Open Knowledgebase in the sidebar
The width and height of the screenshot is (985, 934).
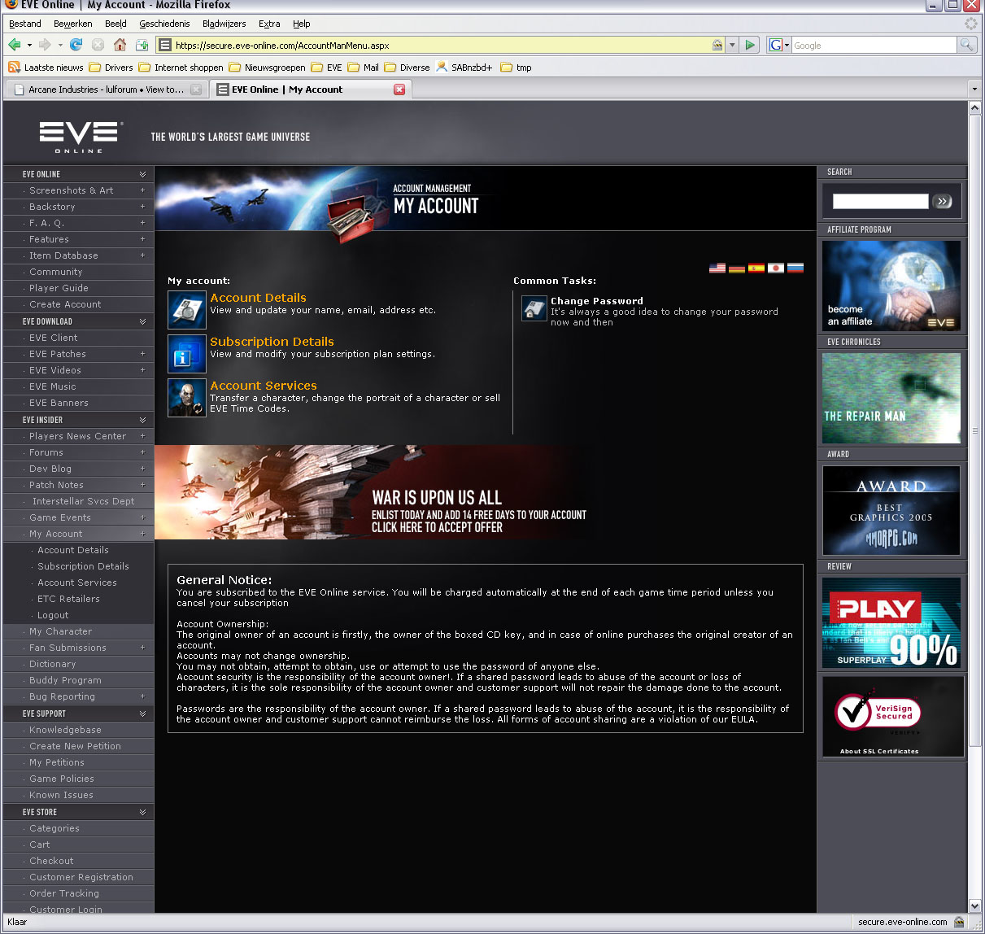pyautogui.click(x=65, y=730)
